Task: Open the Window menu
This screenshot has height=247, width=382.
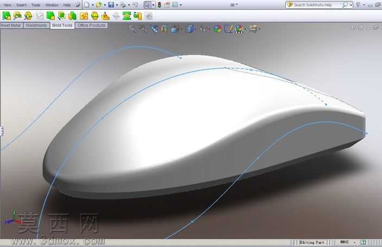Action: coord(52,5)
